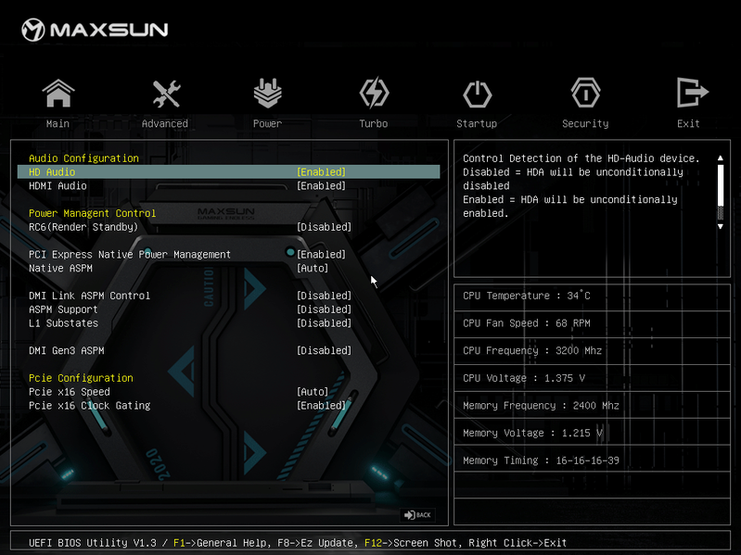
Task: Click the Pcie Configuration heading
Action: click(x=81, y=378)
